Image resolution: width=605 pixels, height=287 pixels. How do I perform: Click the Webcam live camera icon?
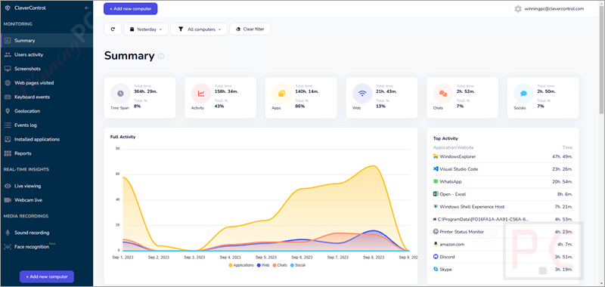tap(8, 200)
